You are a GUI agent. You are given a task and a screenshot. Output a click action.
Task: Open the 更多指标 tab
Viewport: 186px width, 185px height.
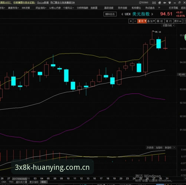(34, 182)
